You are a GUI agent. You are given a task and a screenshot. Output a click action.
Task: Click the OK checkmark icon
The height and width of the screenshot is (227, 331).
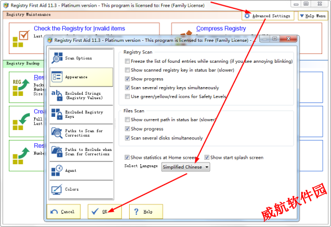95,212
